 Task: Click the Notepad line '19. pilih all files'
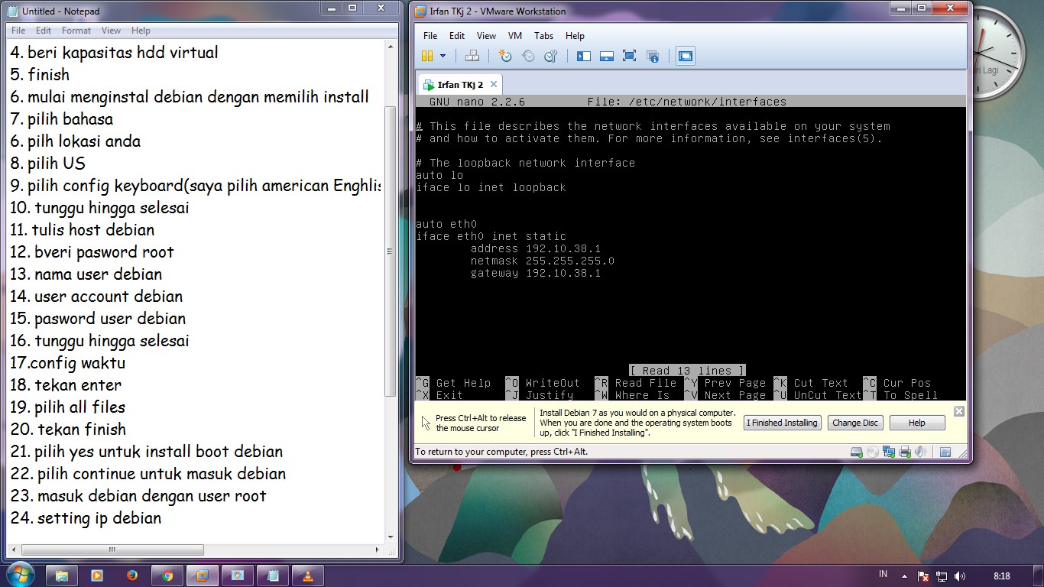pos(68,407)
